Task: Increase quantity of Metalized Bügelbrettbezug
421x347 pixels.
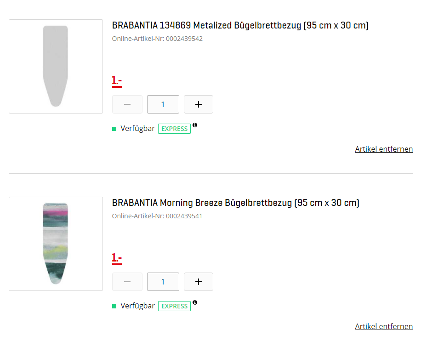Action: (199, 104)
